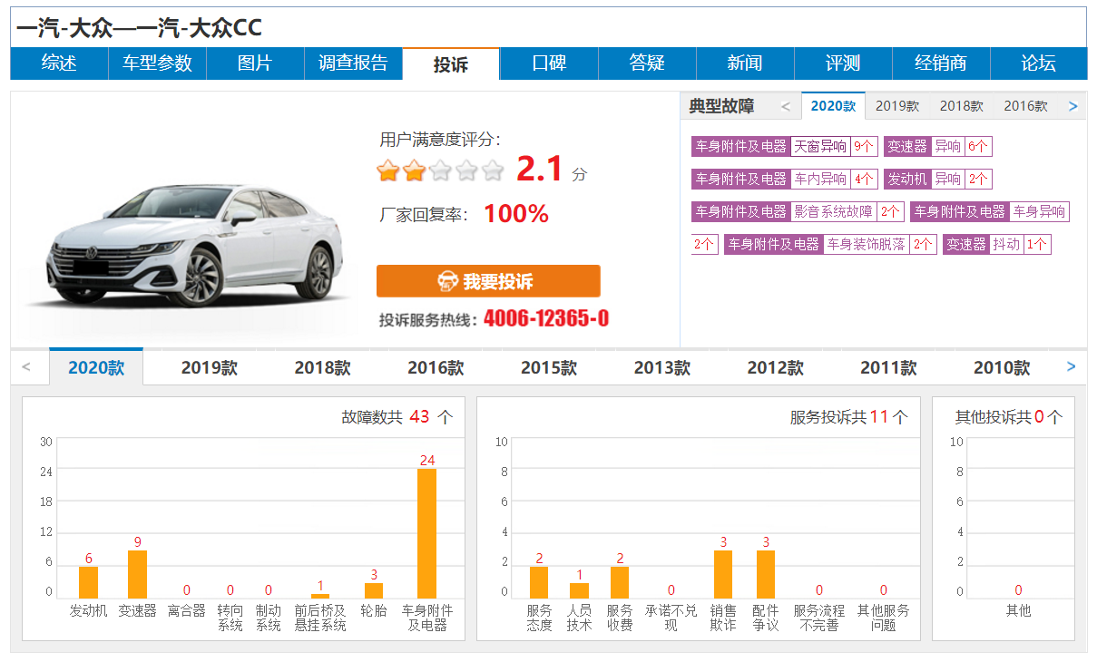Click the 变速器 异响 6个 tag

pos(938,146)
